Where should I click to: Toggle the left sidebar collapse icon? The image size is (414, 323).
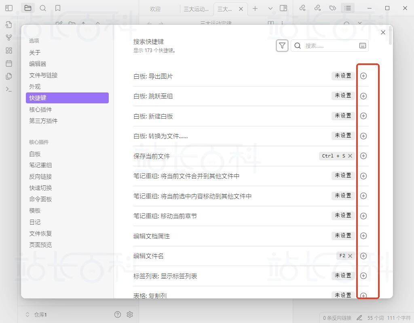point(9,8)
